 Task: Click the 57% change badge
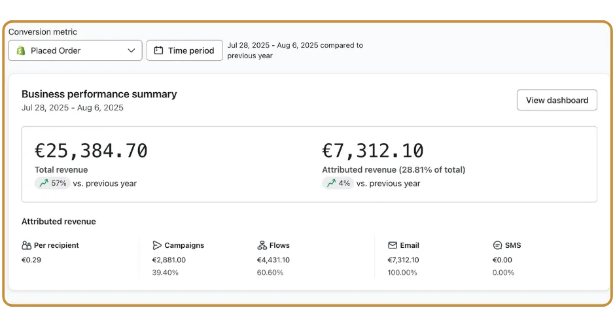[52, 183]
